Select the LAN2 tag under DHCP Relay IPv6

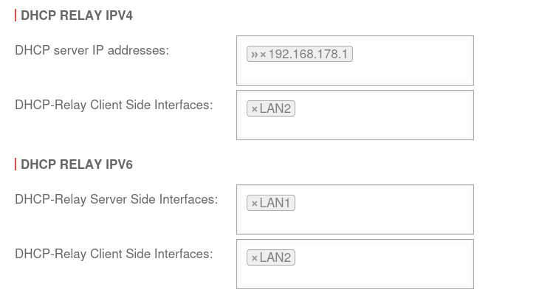coord(275,258)
